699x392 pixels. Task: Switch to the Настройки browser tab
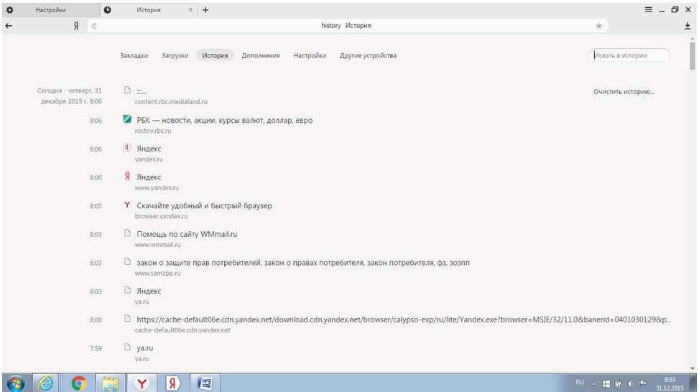click(x=49, y=10)
